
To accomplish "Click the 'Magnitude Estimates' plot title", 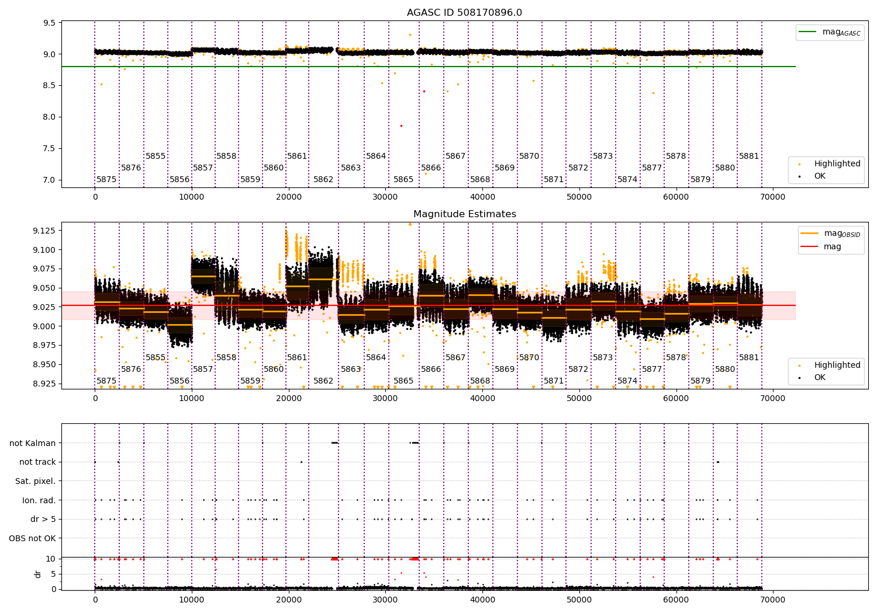I will point(464,214).
